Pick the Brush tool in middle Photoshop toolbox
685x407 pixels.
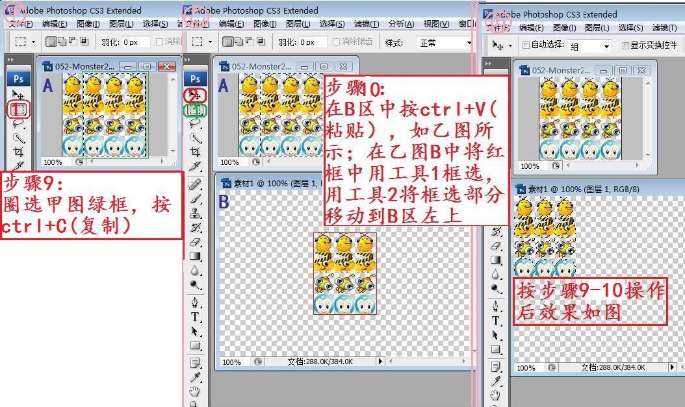195,199
